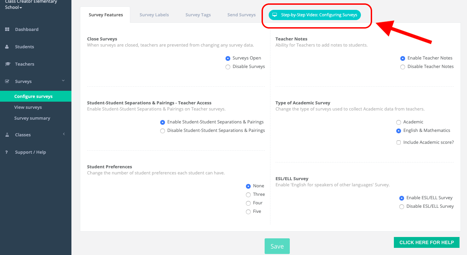Open Configure surveys in sidebar
The image size is (467, 255).
[36, 96]
